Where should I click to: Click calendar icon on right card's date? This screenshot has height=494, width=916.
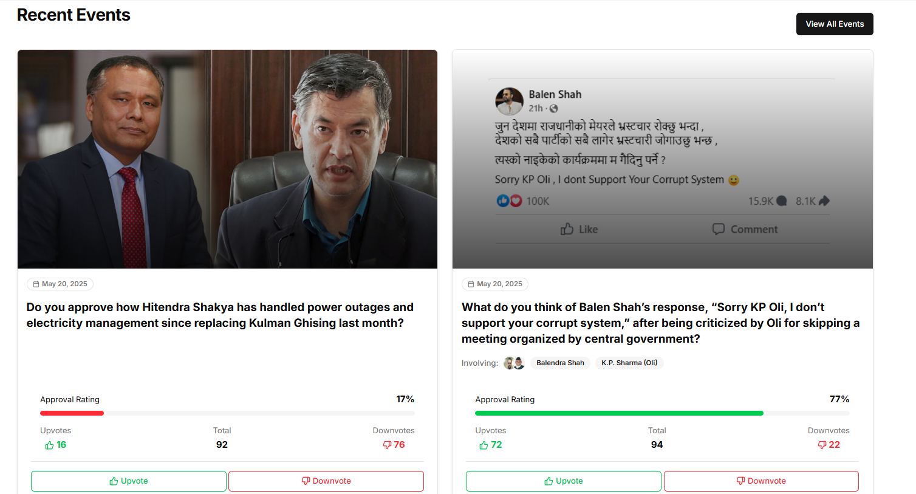[x=471, y=284]
